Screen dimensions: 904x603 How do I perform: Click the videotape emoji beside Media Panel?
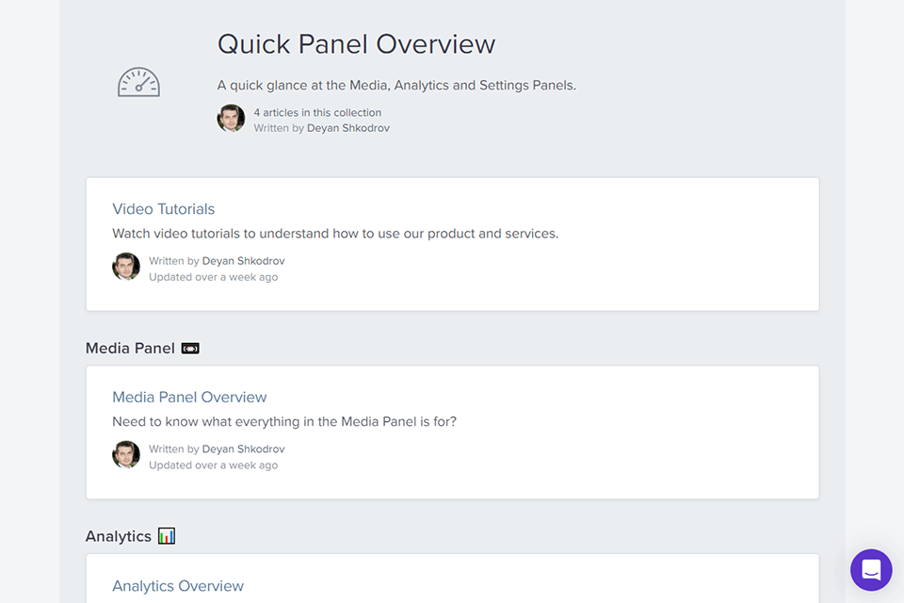tap(190, 349)
